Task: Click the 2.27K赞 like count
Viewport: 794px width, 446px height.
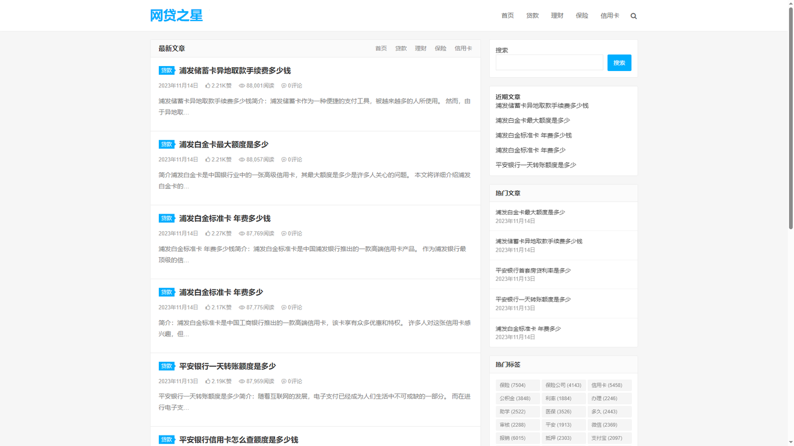Action: pos(218,233)
